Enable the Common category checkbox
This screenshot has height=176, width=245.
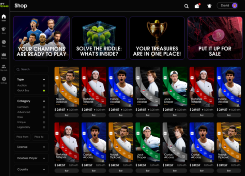pos(44,107)
